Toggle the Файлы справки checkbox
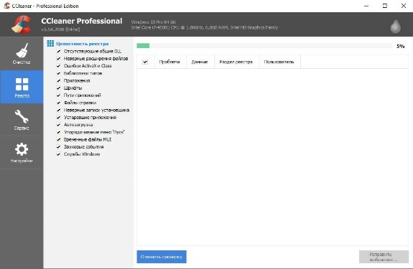Viewport: 413px width, 269px height. pyautogui.click(x=58, y=103)
